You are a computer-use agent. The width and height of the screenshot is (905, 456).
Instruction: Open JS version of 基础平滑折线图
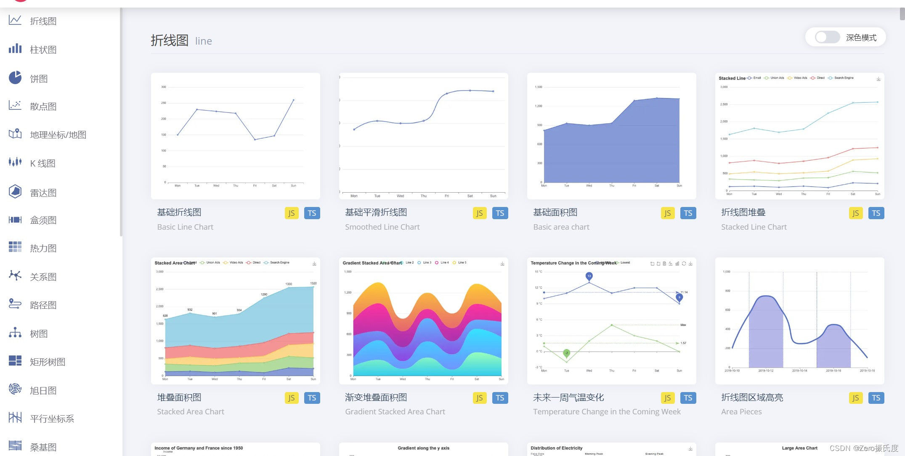click(480, 213)
